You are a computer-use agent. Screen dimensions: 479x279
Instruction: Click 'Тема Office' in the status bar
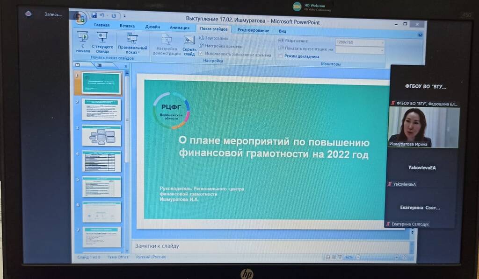(x=118, y=257)
